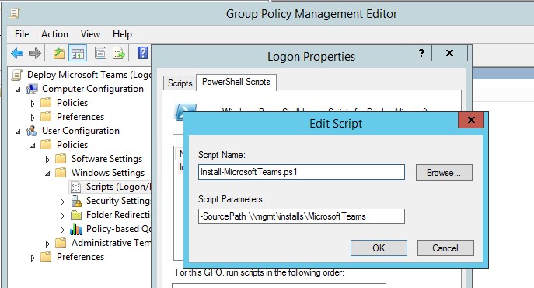
Task: Click the Help toolbar icon
Action: (142, 53)
